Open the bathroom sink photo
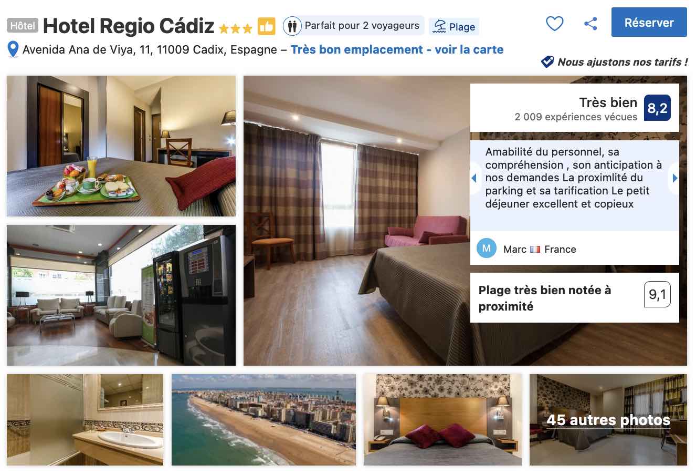Viewport: 696px width, 475px height. tap(85, 420)
